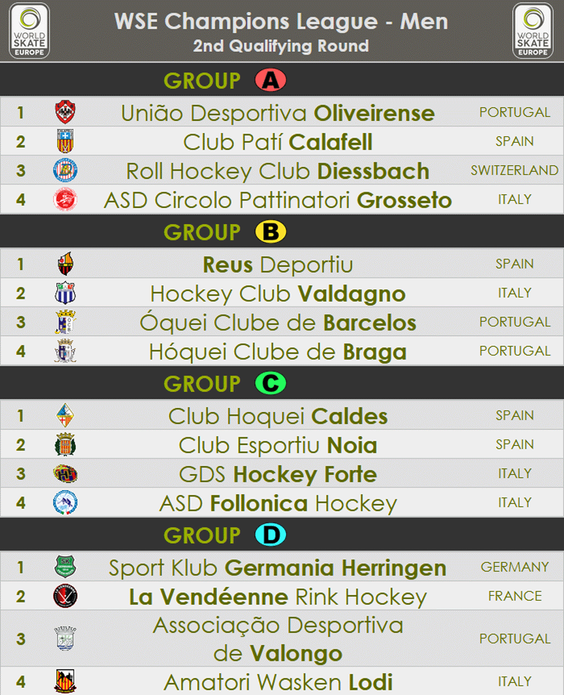The height and width of the screenshot is (695, 564).
Task: Click the cyan Group D badge
Action: pos(271,535)
